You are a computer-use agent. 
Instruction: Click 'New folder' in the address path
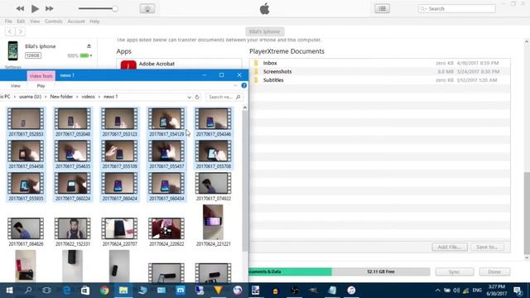[61, 97]
